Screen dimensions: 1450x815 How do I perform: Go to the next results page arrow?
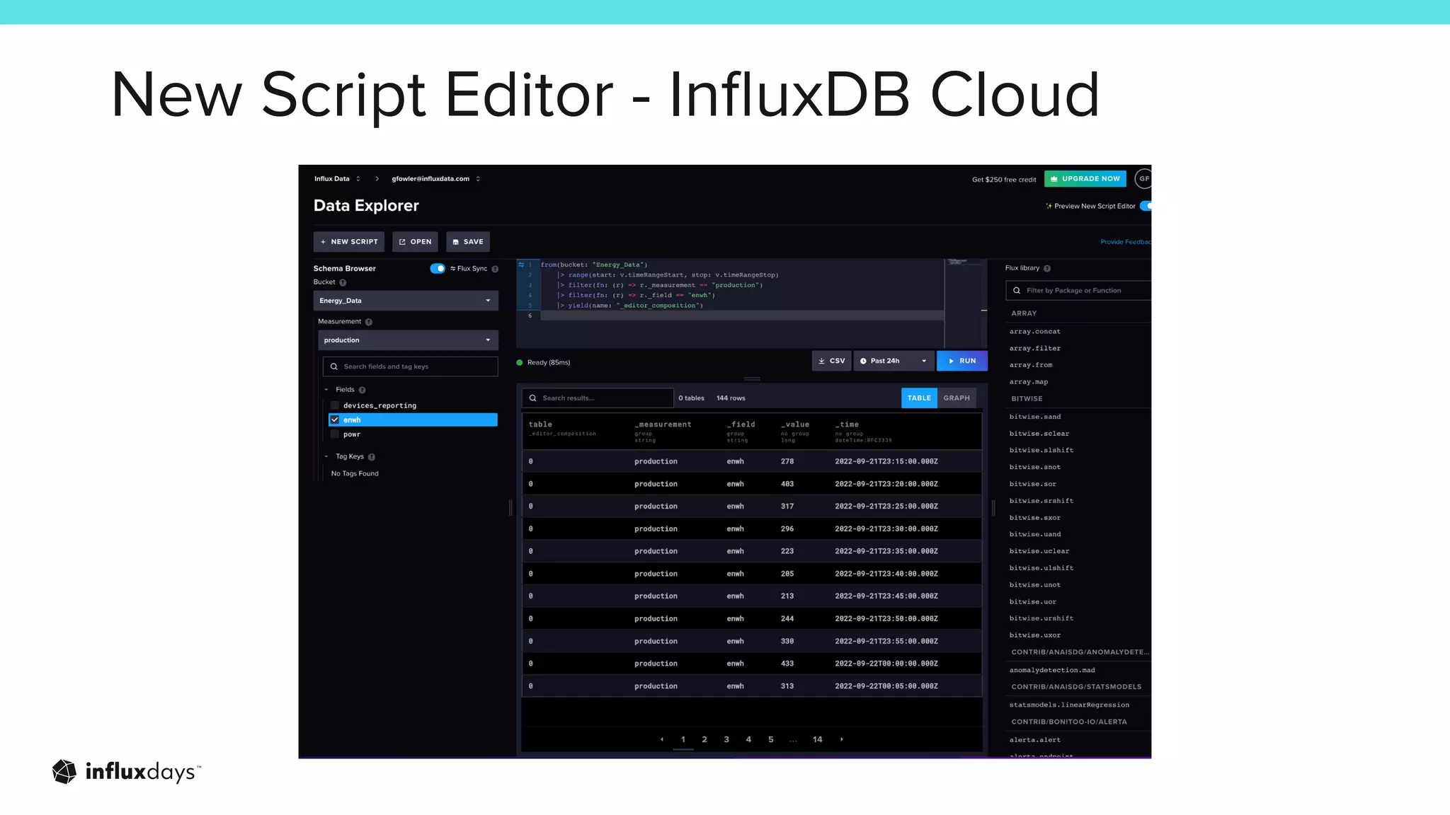(842, 739)
